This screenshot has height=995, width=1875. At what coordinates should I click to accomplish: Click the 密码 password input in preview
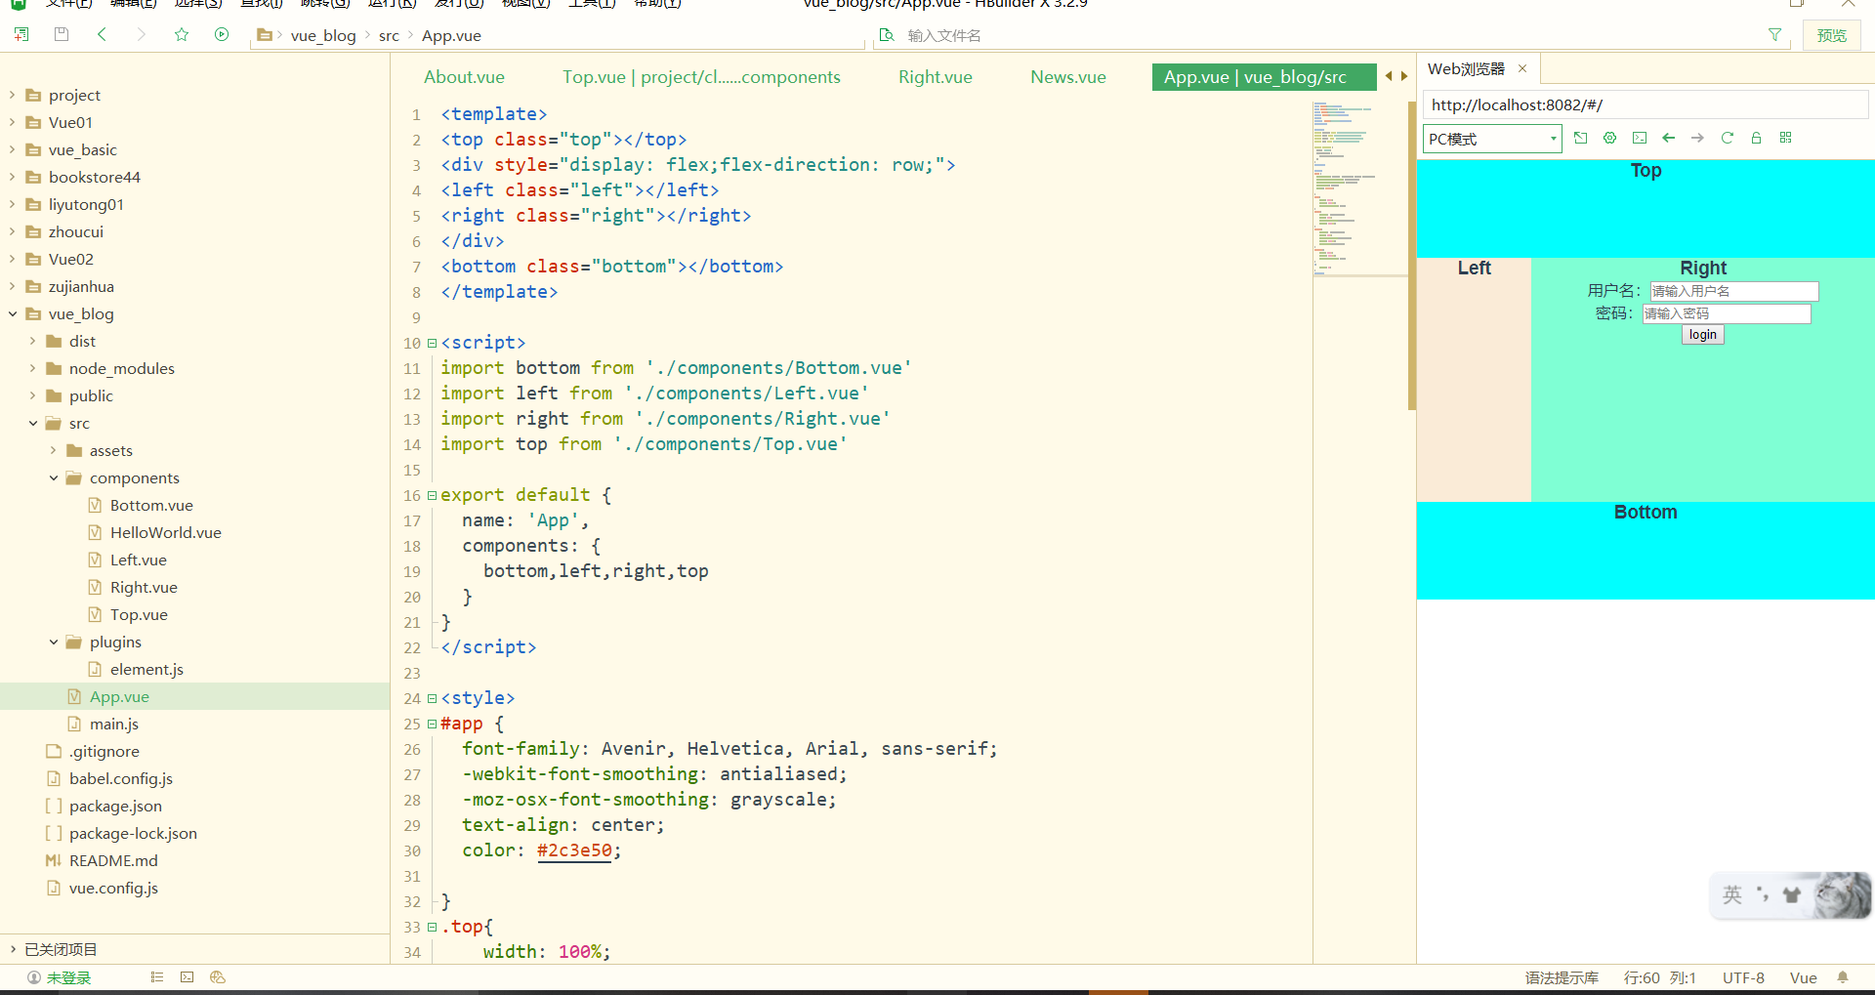pyautogui.click(x=1727, y=313)
